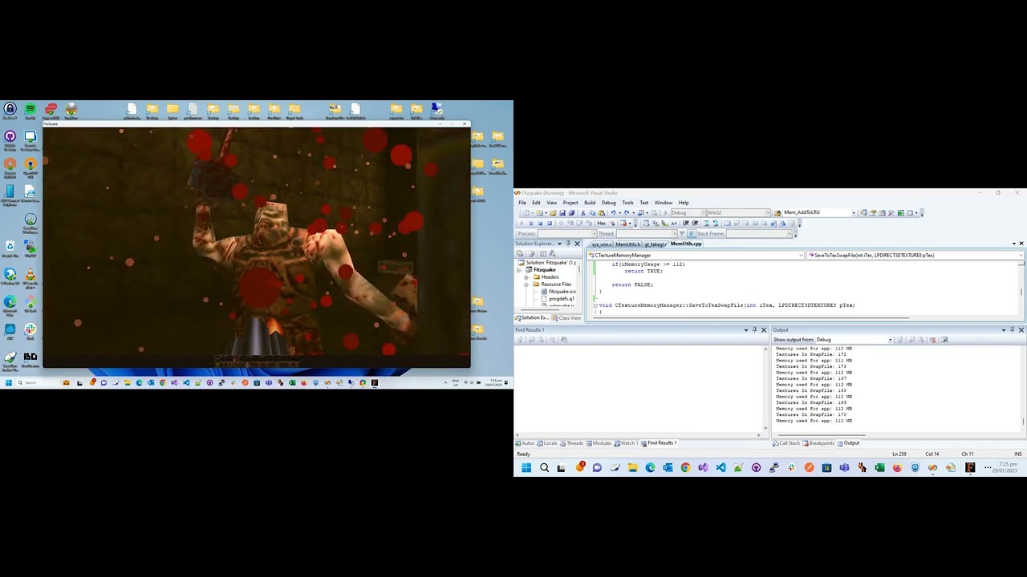Image resolution: width=1027 pixels, height=577 pixels.
Task: Click the Windows Start button in right taskbar
Action: click(526, 467)
